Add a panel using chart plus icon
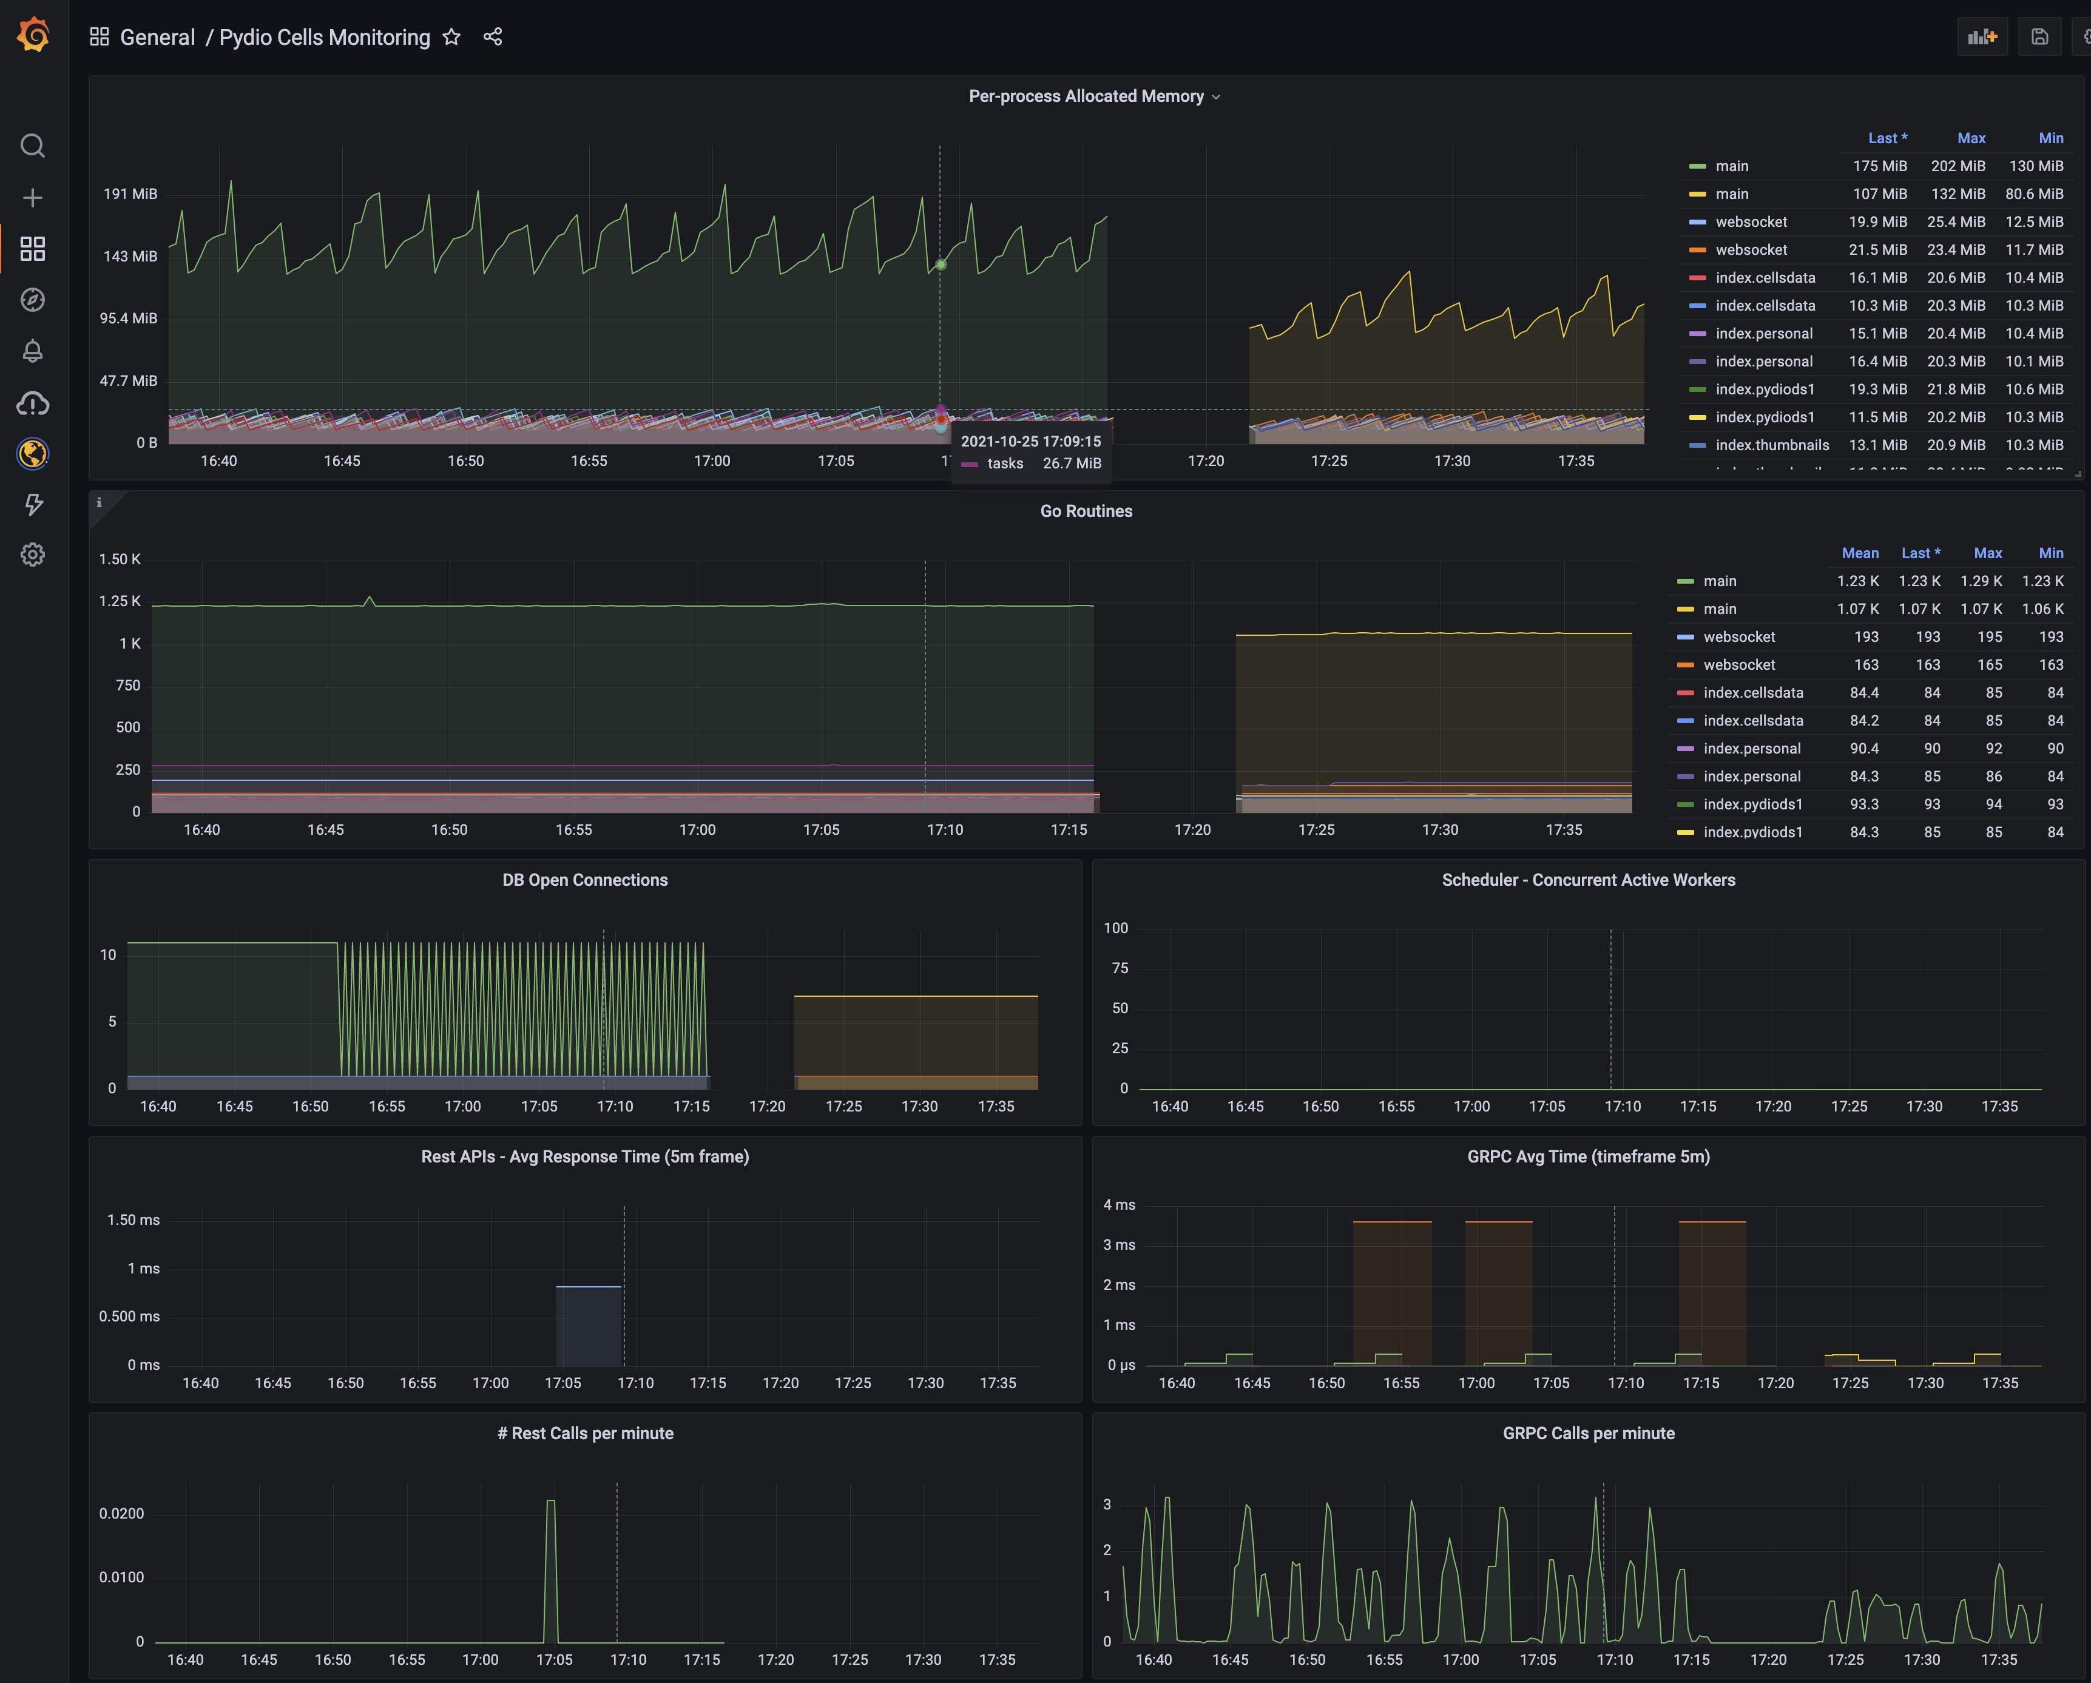 (x=1982, y=37)
